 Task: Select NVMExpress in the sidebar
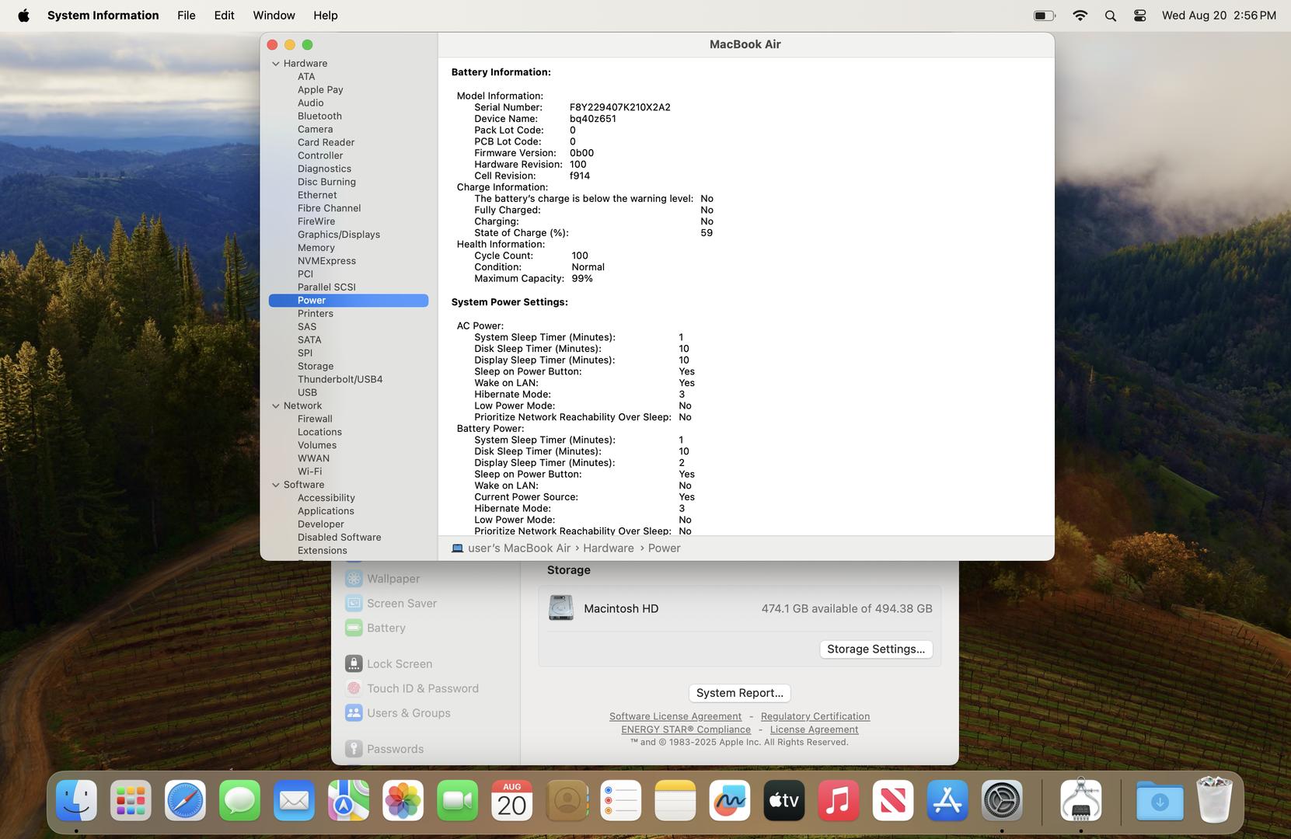(x=326, y=261)
